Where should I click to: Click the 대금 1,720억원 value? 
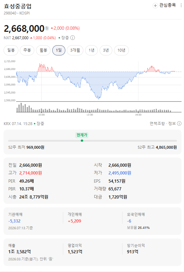tap(118, 197)
